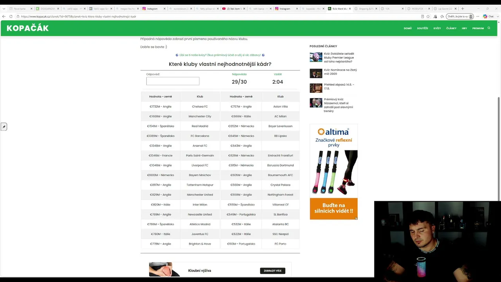Select the Real Madrid cell

pyautogui.click(x=200, y=126)
